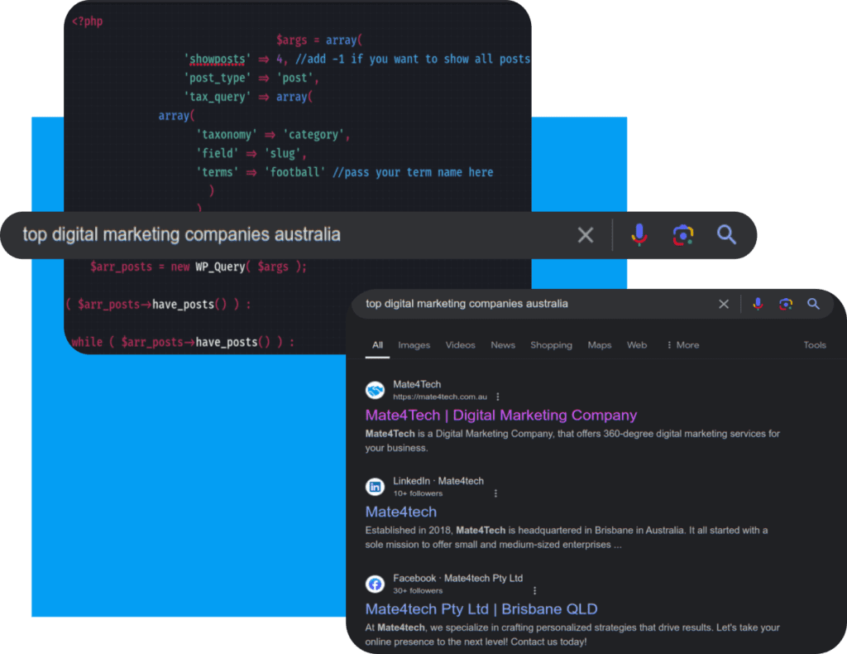Open the Mate4tech LinkedIn result link

(401, 512)
